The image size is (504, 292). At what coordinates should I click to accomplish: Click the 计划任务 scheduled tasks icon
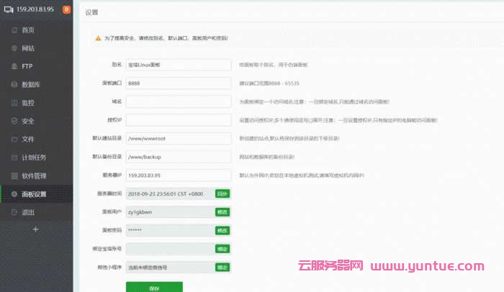click(x=12, y=158)
